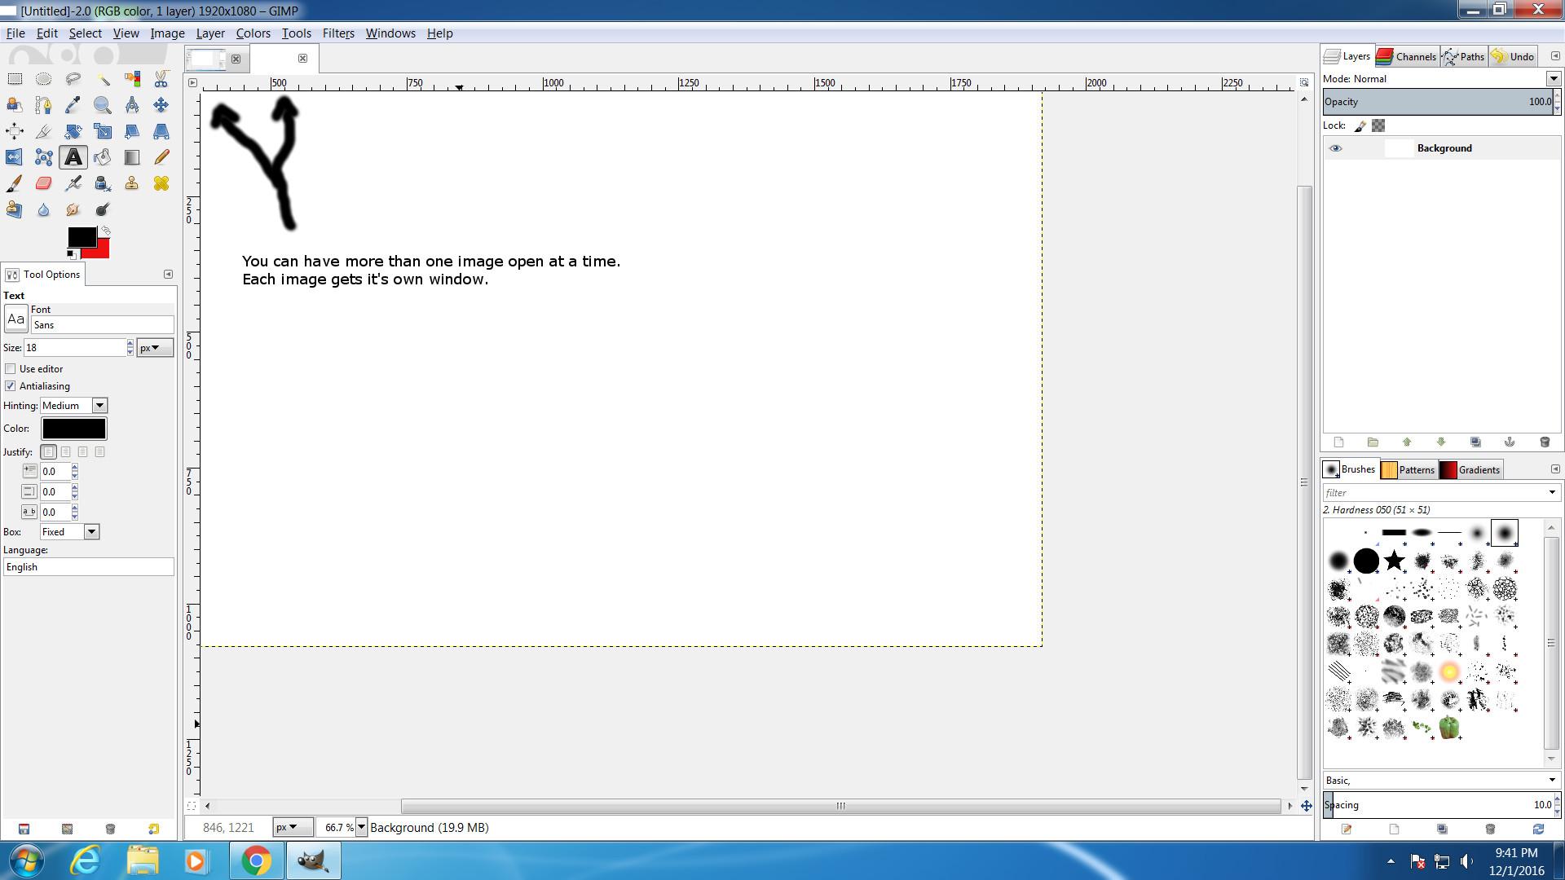Image resolution: width=1565 pixels, height=880 pixels.
Task: Choose the Eraser tool
Action: 44,183
